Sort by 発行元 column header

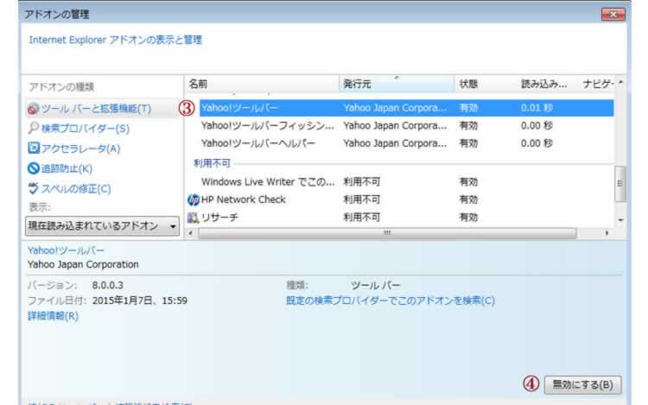[397, 85]
